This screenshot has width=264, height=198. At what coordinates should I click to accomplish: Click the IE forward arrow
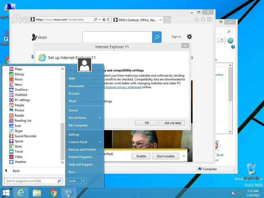25,19
